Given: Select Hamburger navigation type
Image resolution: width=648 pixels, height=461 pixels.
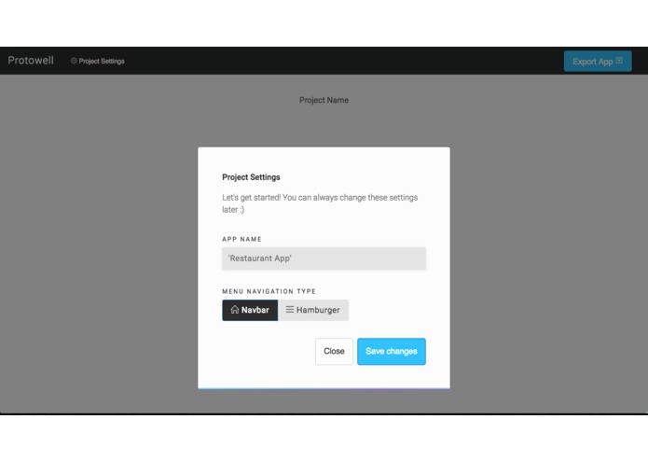Looking at the screenshot, I should click(313, 310).
